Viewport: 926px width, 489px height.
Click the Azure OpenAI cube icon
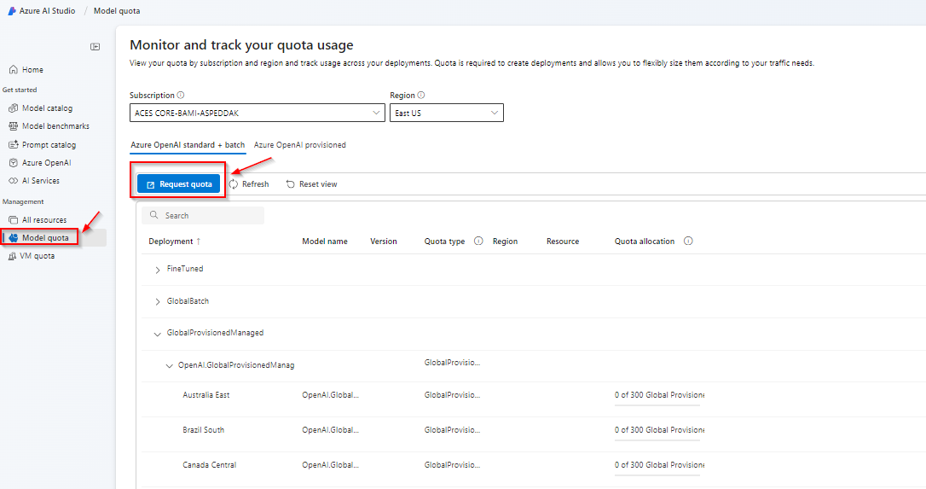pos(13,163)
